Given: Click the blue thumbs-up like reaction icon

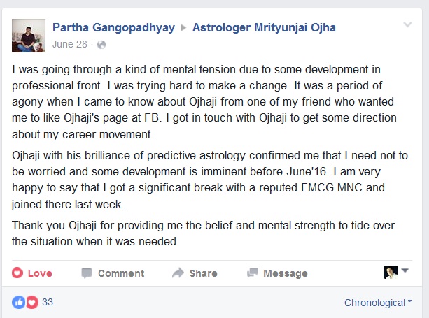Looking at the screenshot, I should pos(19,303).
